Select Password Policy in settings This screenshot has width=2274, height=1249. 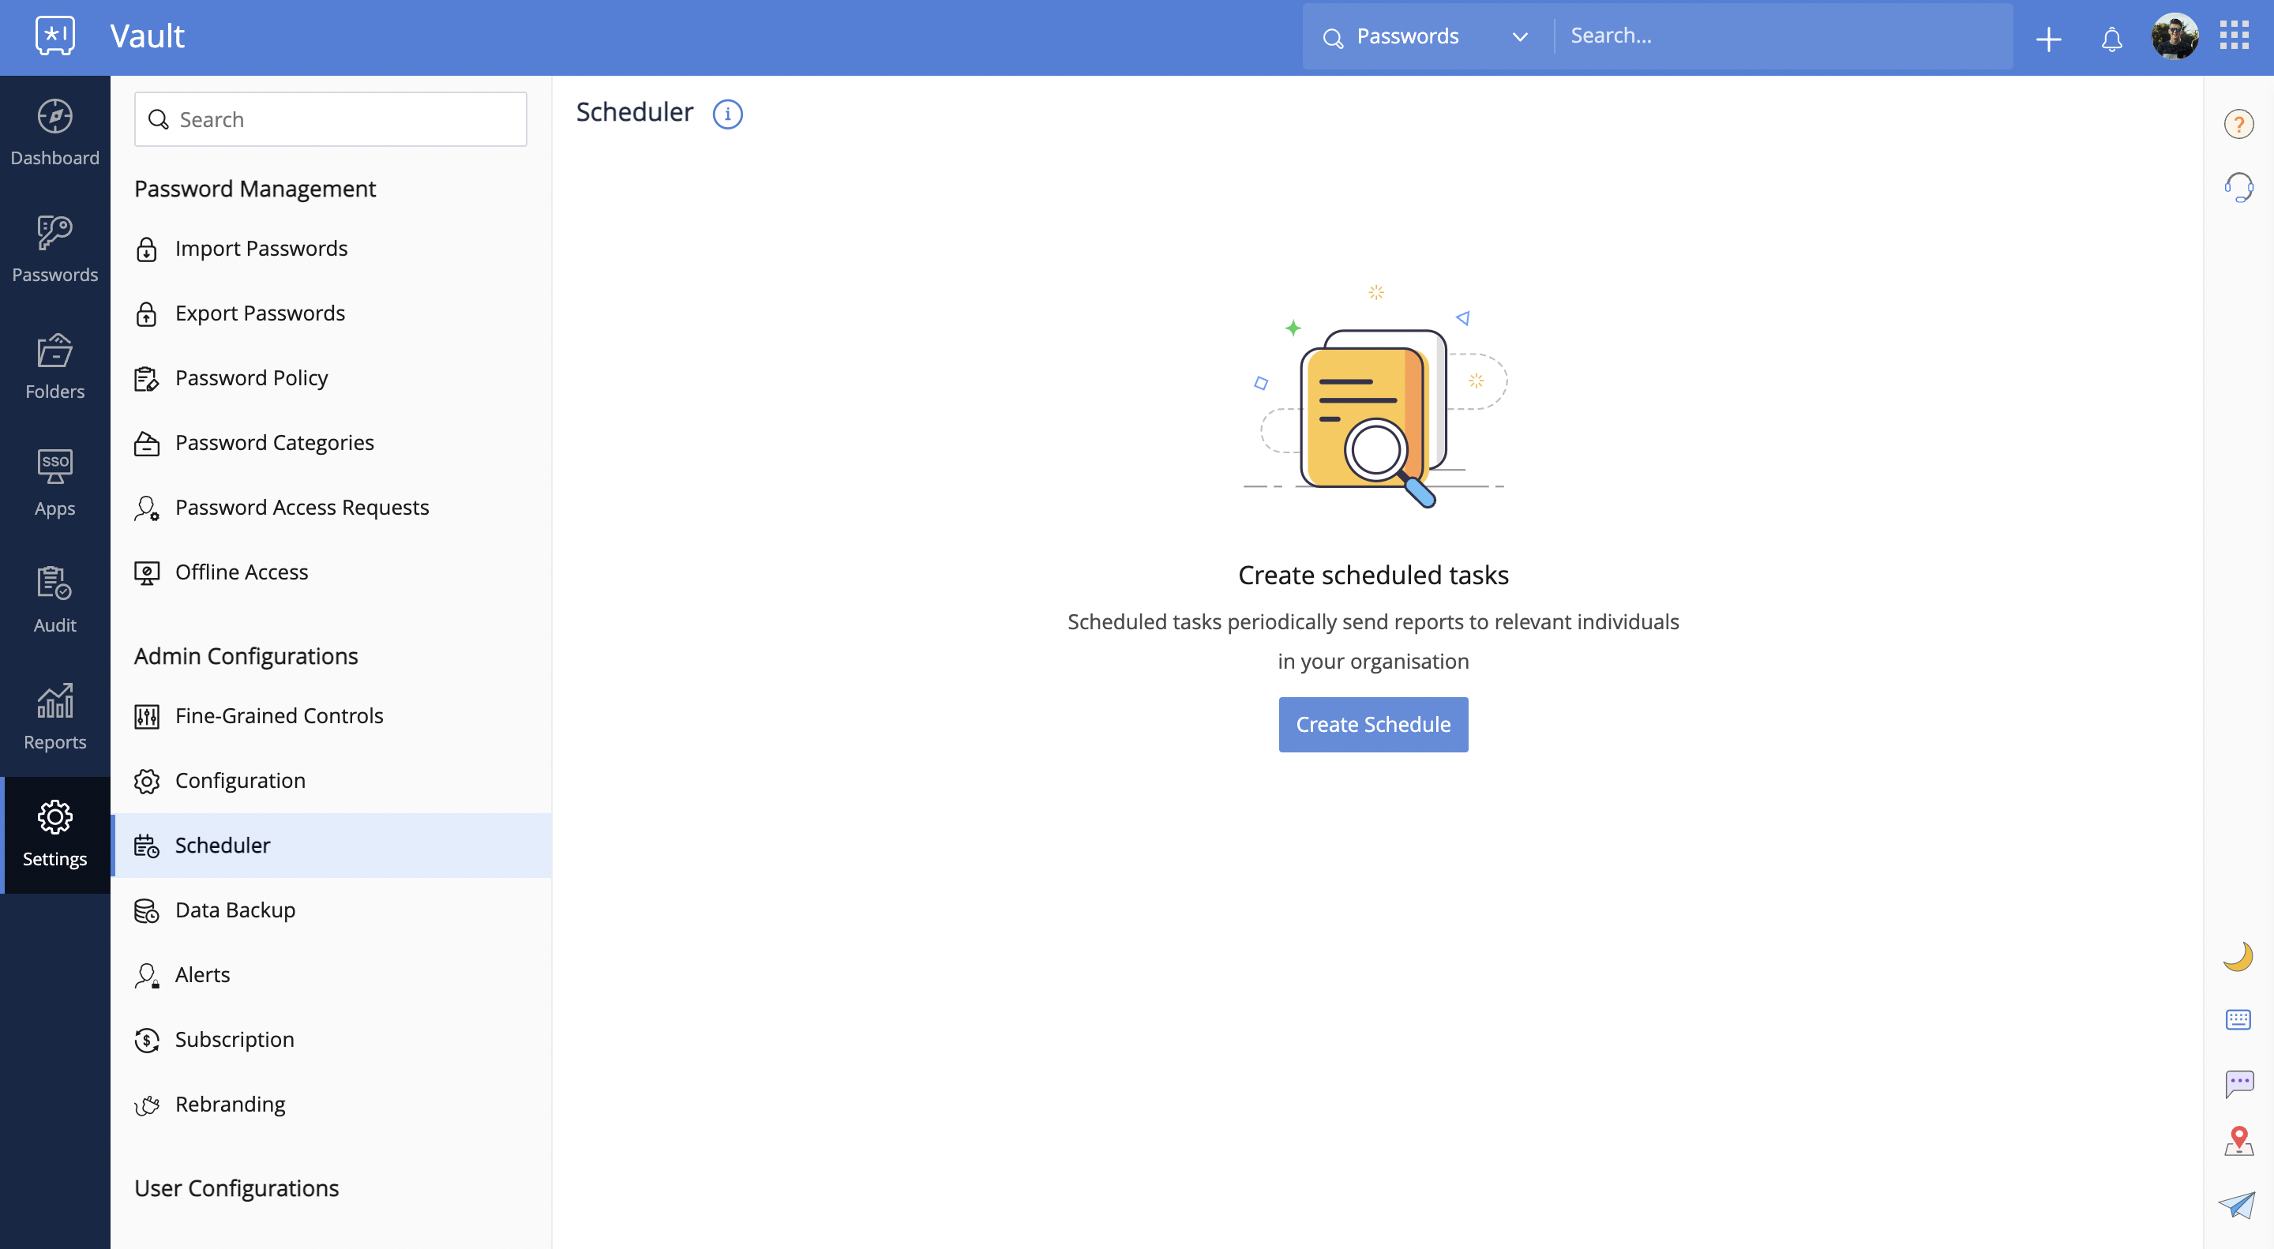click(252, 378)
